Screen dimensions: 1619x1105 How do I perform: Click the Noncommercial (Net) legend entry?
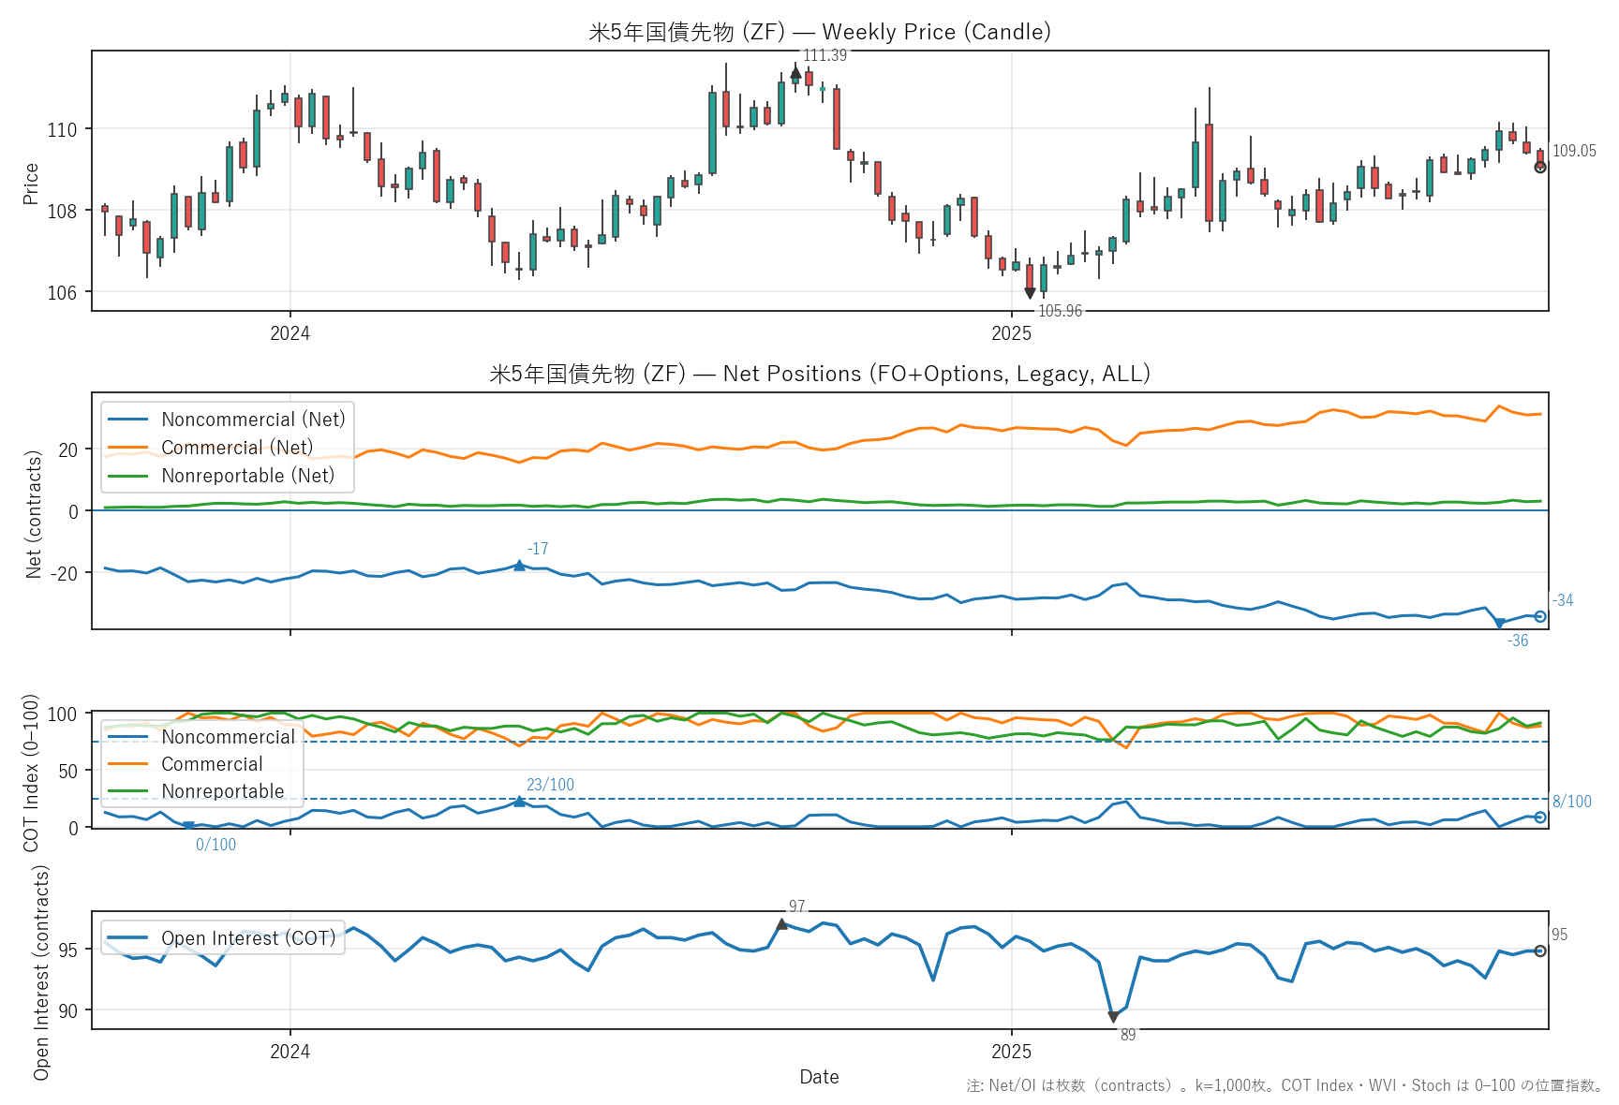pyautogui.click(x=253, y=420)
